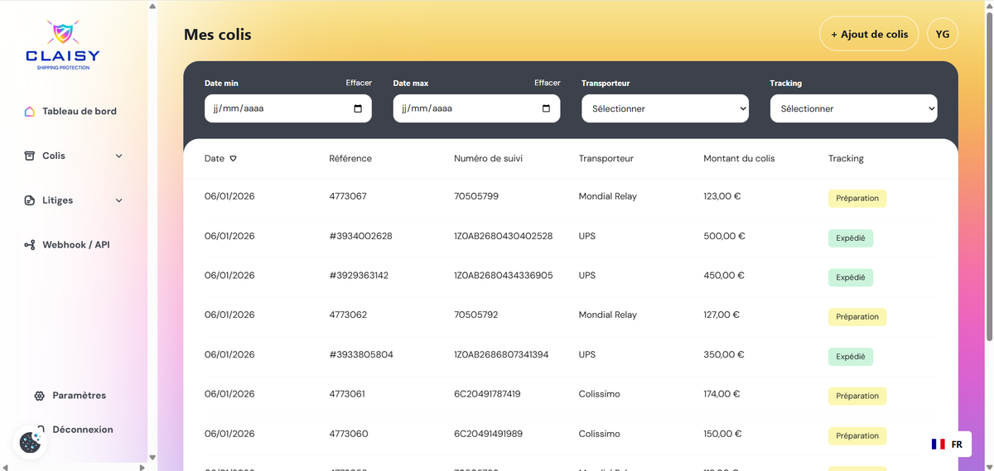Go to Webhook / API page
Viewport: 994px width, 471px height.
pyautogui.click(x=76, y=245)
